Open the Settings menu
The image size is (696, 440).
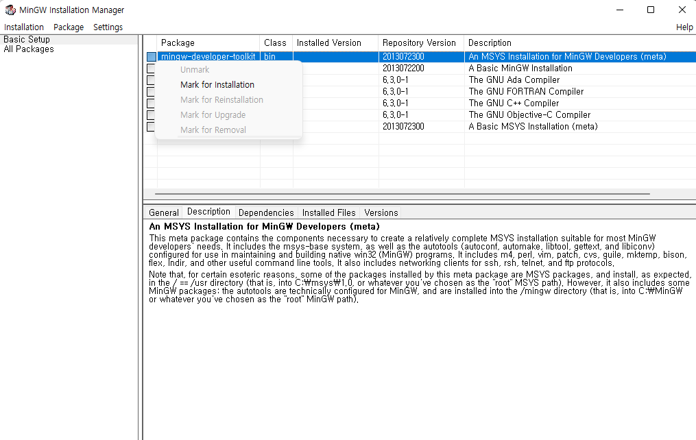click(108, 27)
